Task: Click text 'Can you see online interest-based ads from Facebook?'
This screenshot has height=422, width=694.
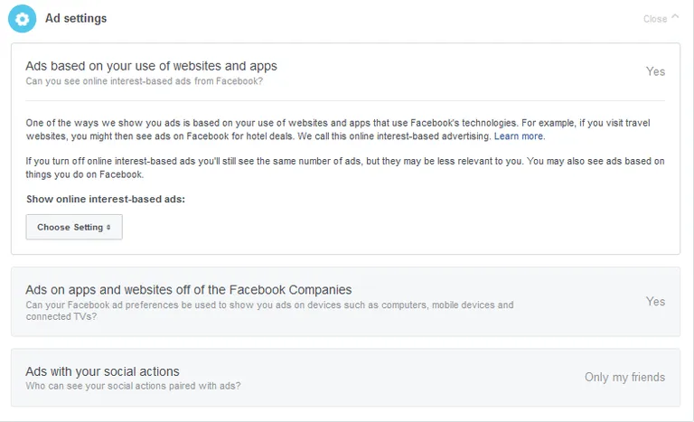Action: tap(145, 81)
